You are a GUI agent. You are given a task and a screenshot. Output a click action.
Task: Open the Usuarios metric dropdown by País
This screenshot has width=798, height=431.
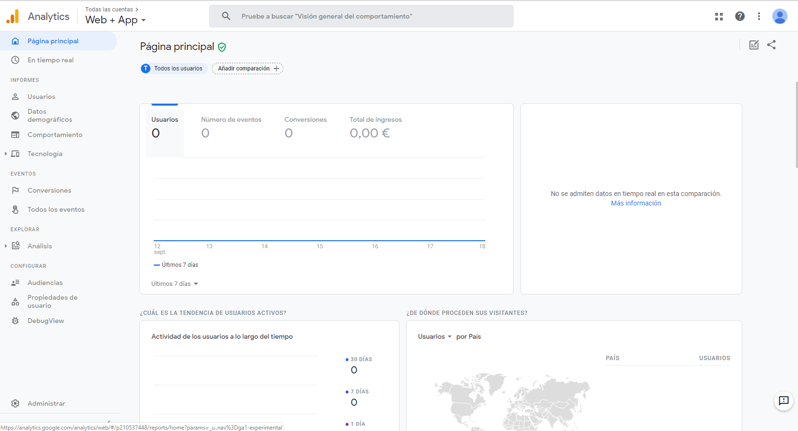(434, 337)
